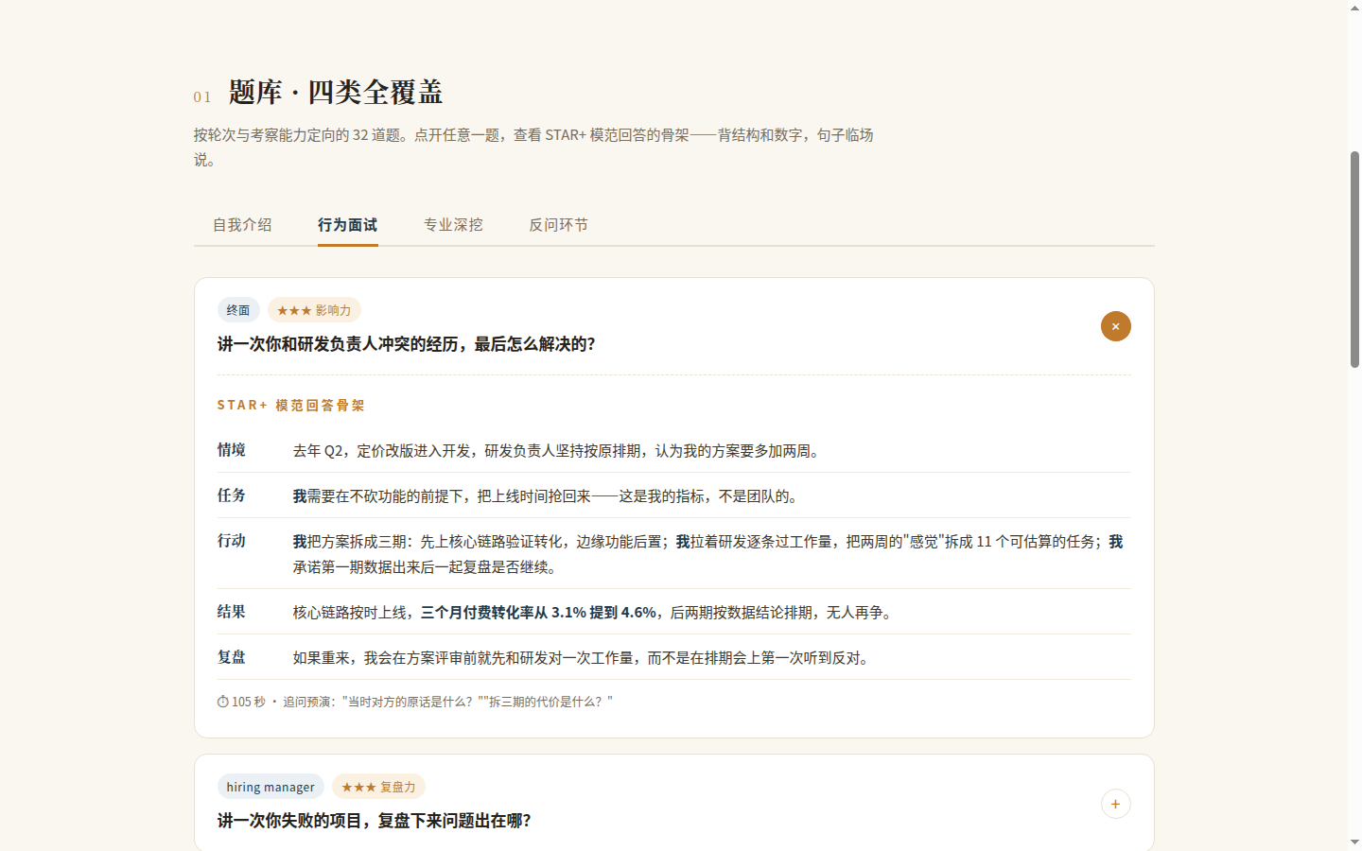
Task: Expand the failed project question card
Action: coord(1116,804)
